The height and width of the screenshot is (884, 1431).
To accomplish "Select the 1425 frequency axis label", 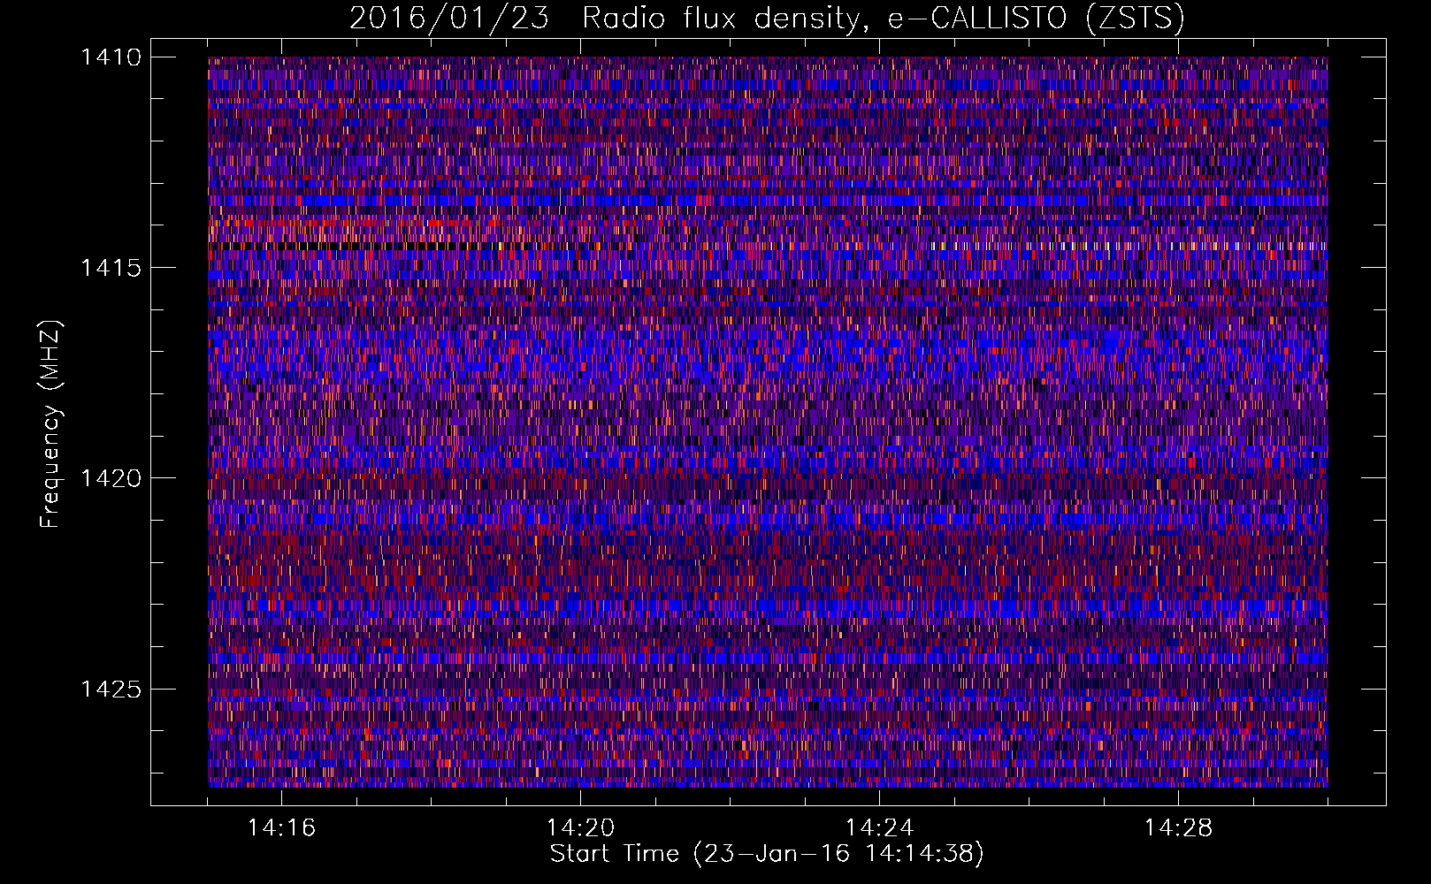I will (111, 689).
